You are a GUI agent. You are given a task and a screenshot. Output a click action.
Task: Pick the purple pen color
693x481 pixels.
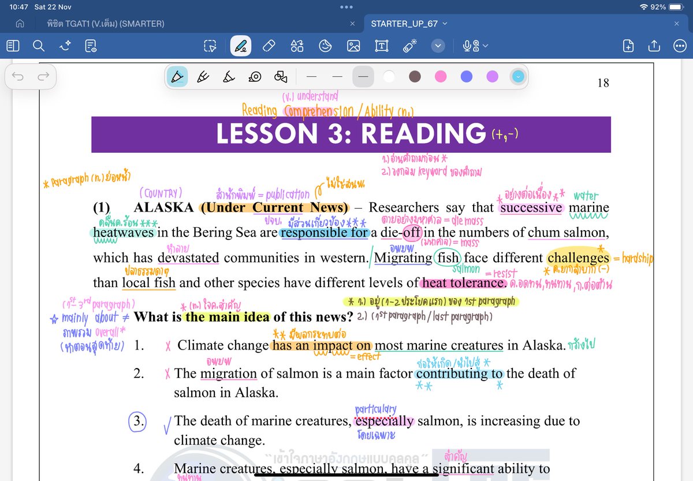pyautogui.click(x=492, y=77)
